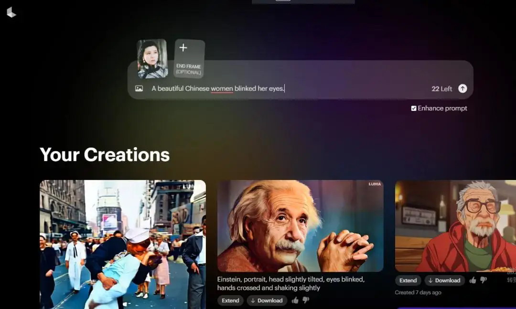Screen dimensions: 516x309
Task: Like the anime old man video
Action: click(473, 280)
